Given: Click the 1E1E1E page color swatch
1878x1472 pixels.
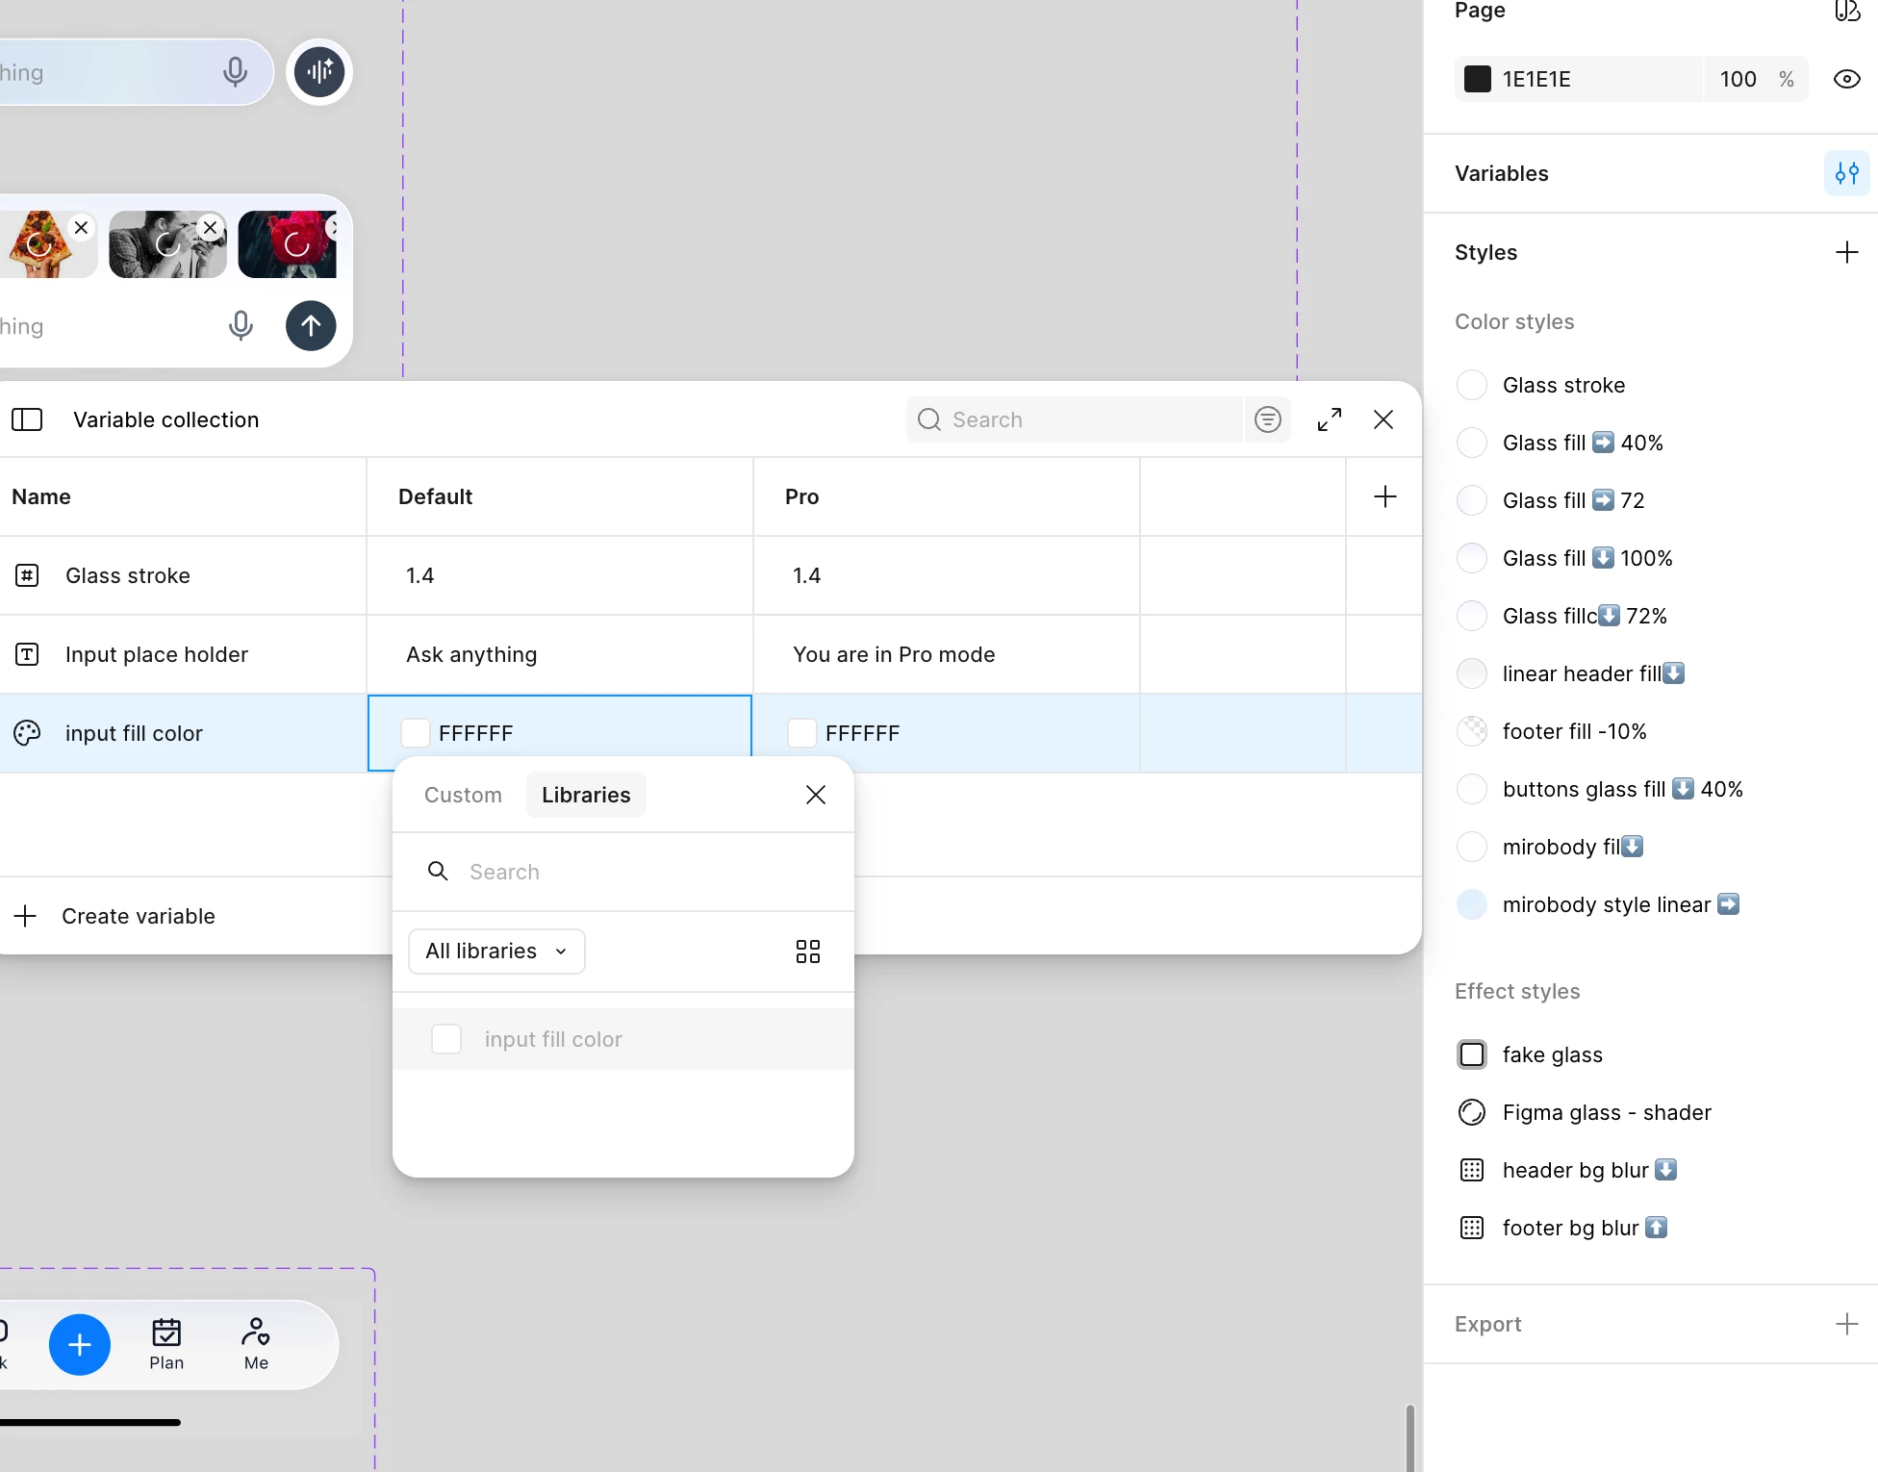Looking at the screenshot, I should point(1477,79).
